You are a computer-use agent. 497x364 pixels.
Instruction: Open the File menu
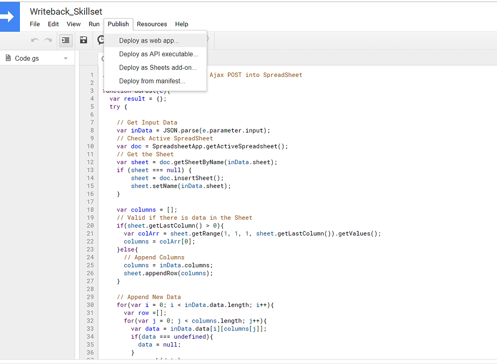tap(35, 24)
